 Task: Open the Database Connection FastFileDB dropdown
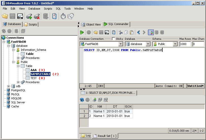click(121, 44)
